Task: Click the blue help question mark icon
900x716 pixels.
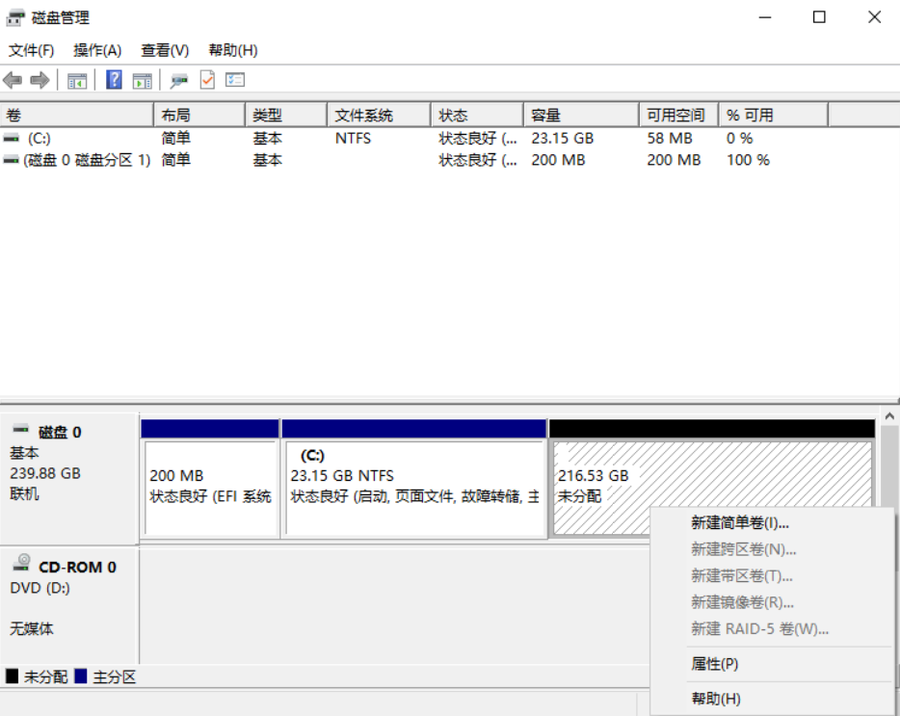Action: tap(114, 80)
